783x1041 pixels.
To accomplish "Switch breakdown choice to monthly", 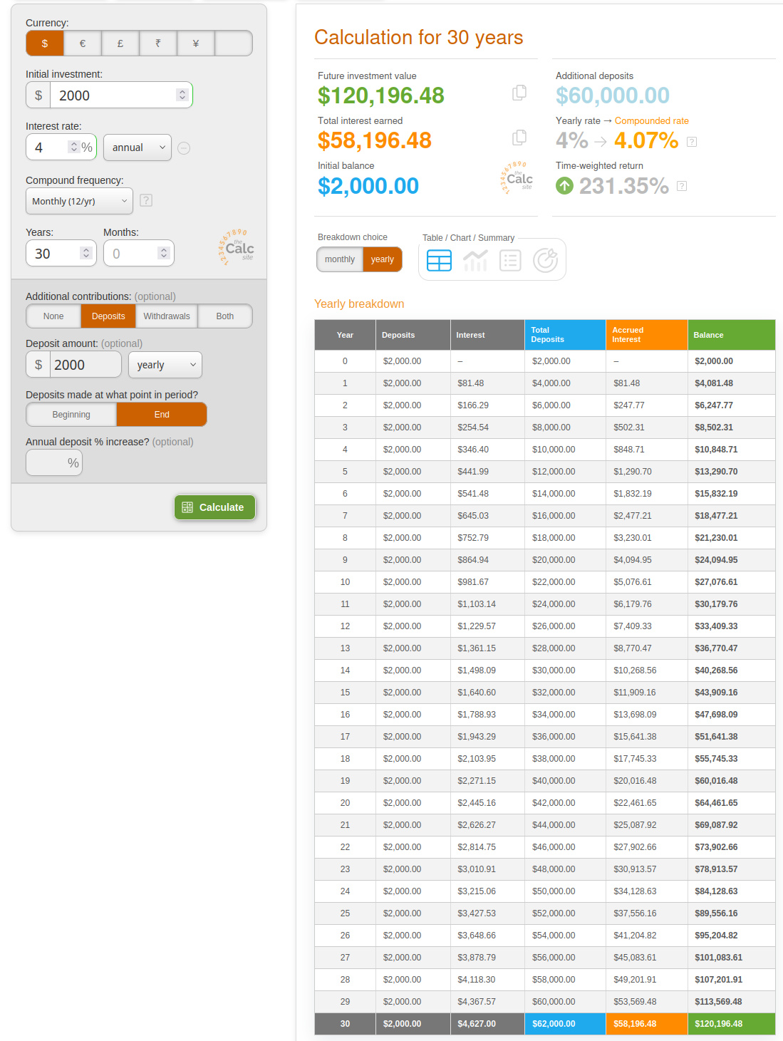I will click(x=340, y=259).
